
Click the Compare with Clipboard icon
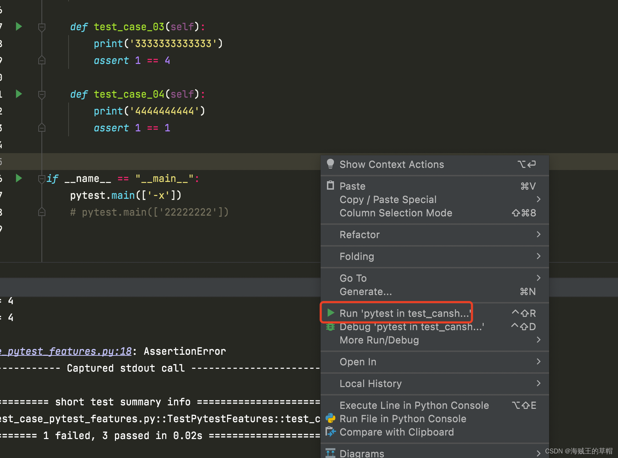[330, 431]
